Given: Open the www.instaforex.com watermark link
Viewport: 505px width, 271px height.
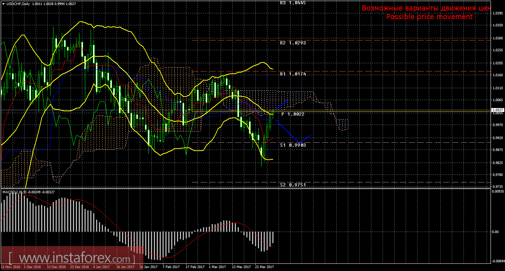Looking at the screenshot, I should pyautogui.click(x=72, y=259).
